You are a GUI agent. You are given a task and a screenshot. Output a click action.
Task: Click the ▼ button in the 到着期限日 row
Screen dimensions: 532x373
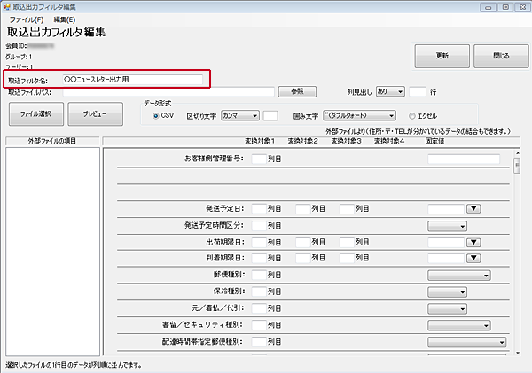tap(473, 258)
